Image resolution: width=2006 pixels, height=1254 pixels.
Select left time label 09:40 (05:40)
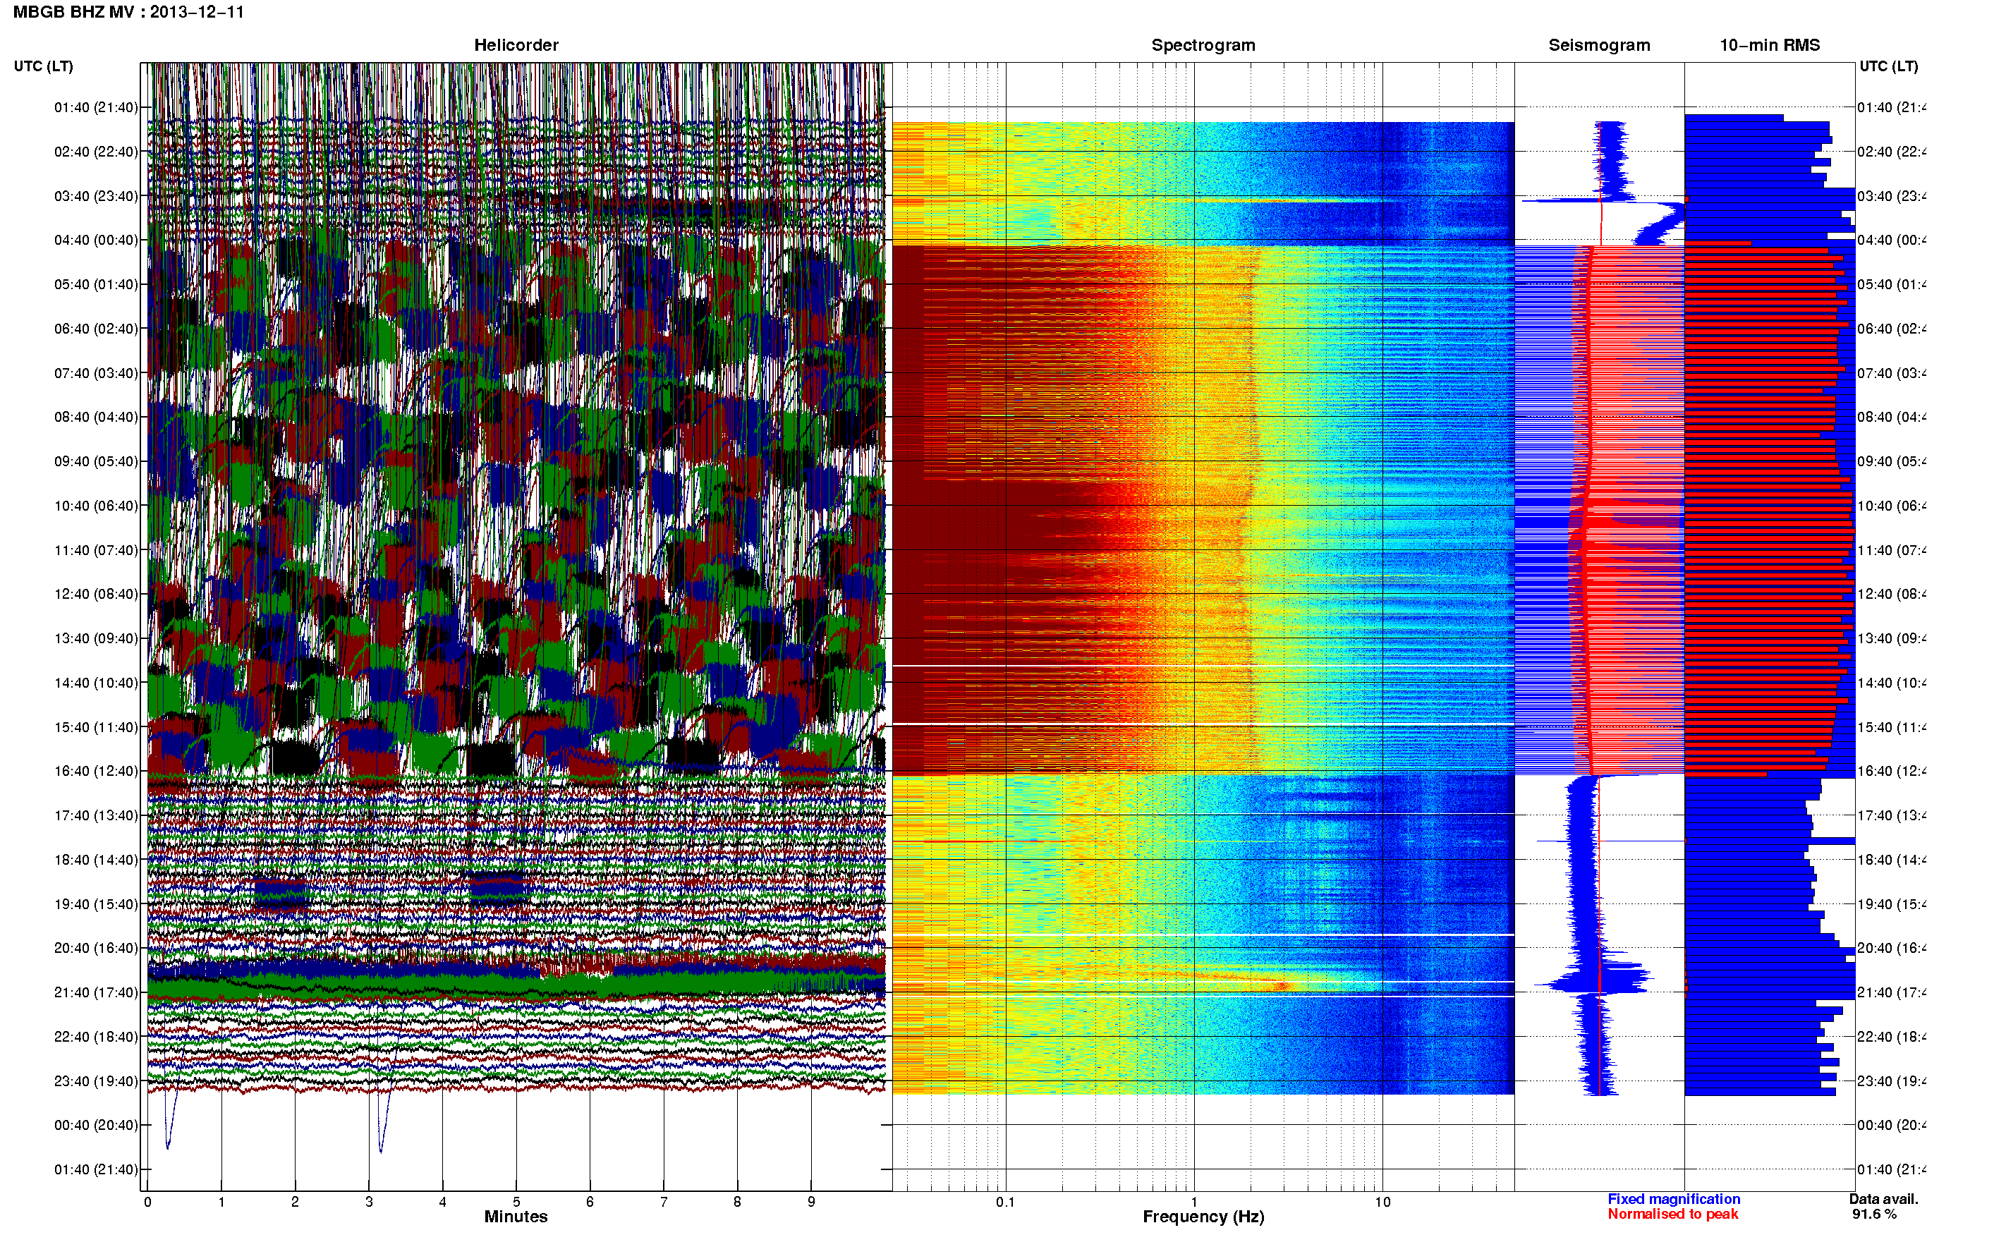[x=96, y=461]
